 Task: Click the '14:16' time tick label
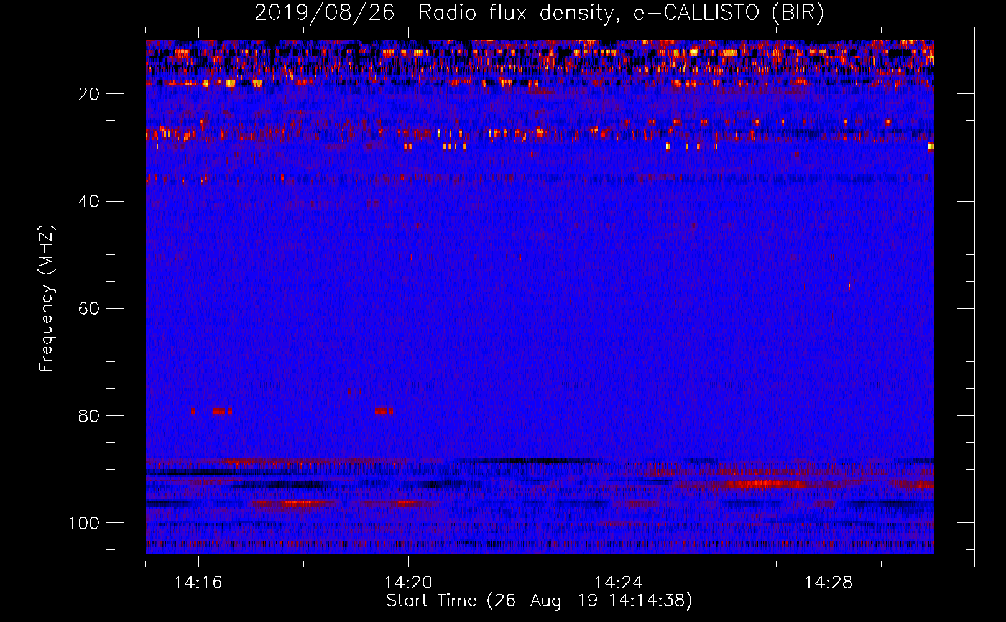tap(198, 583)
